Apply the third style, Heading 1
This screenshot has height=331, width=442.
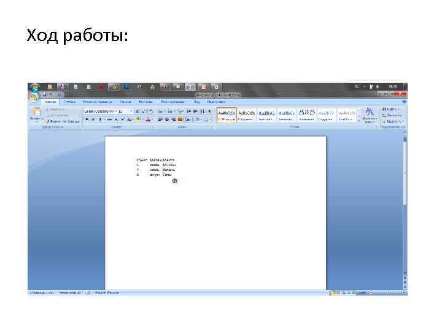point(266,115)
